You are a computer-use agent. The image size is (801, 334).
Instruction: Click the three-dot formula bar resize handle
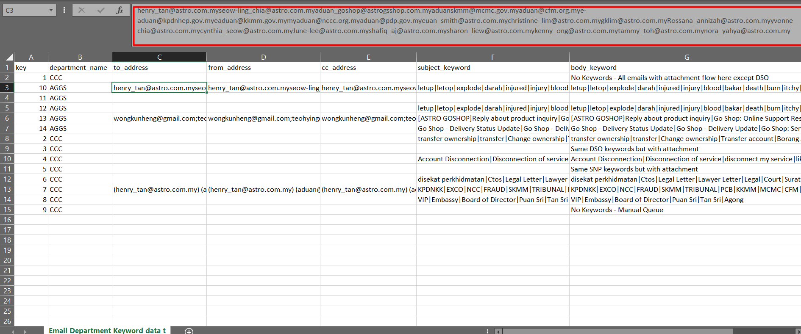[64, 10]
